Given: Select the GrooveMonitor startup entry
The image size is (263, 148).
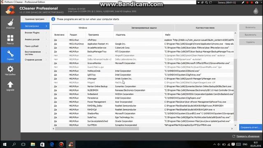Looking at the screenshot, I should [x=143, y=63].
